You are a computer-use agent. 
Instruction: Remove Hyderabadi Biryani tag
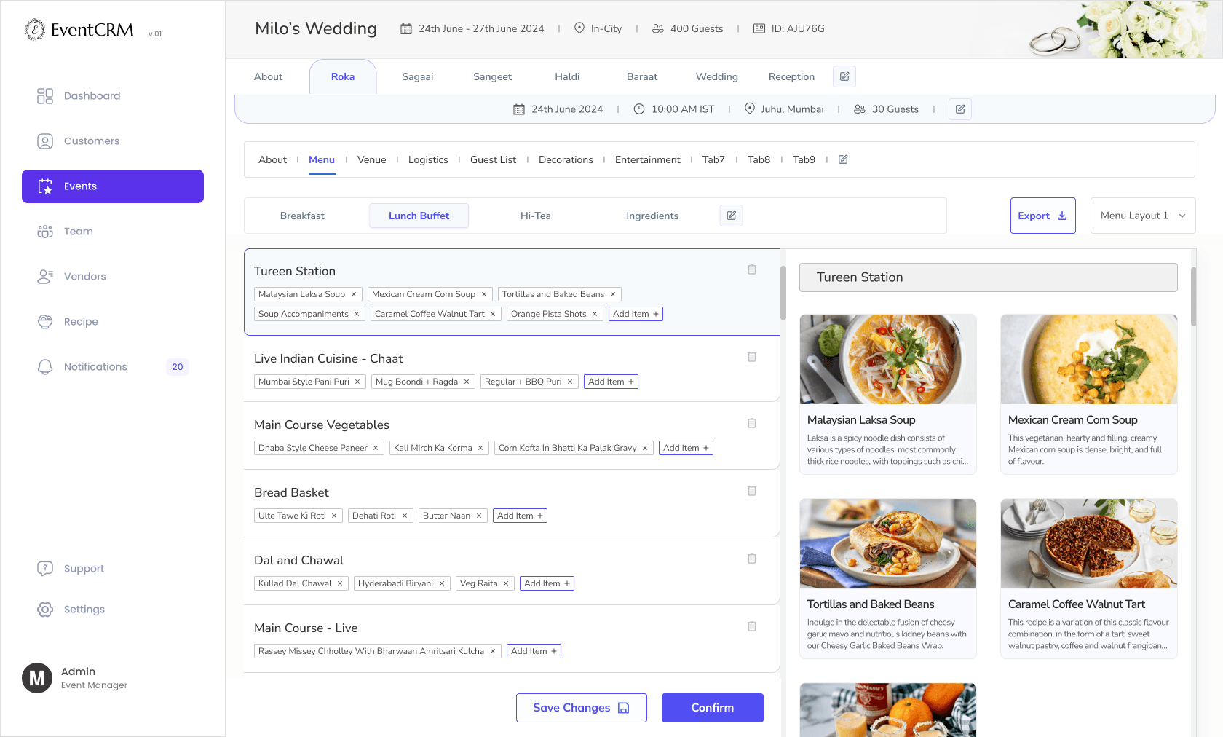click(442, 583)
